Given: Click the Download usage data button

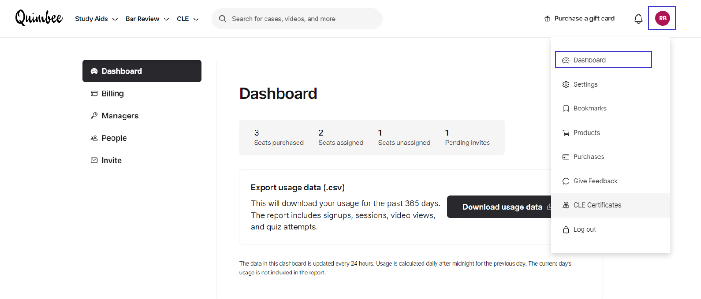Looking at the screenshot, I should [500, 207].
